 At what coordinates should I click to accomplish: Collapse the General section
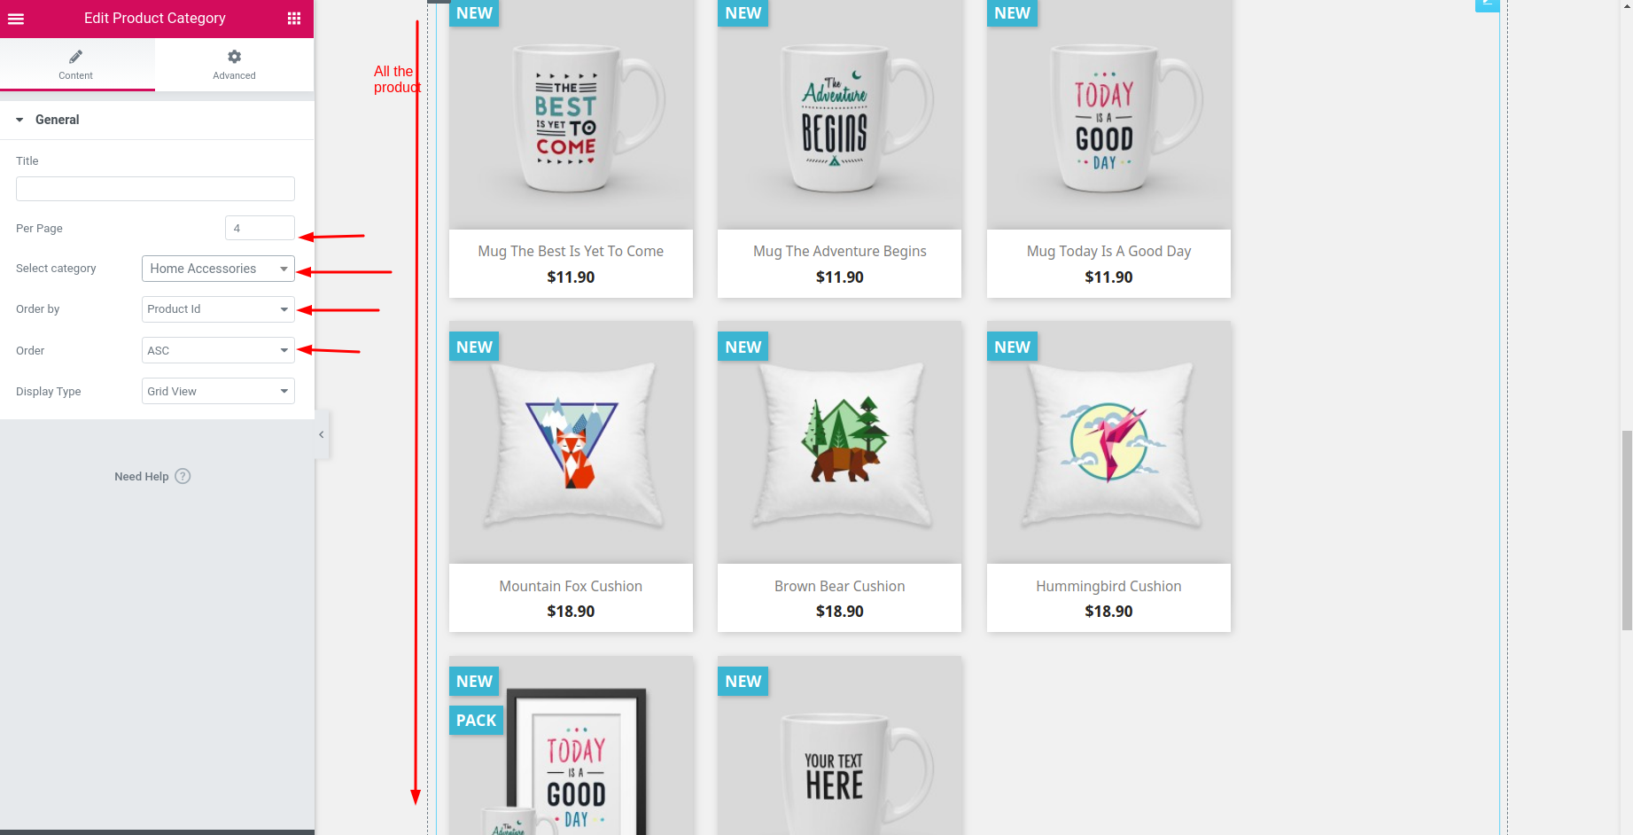click(19, 120)
